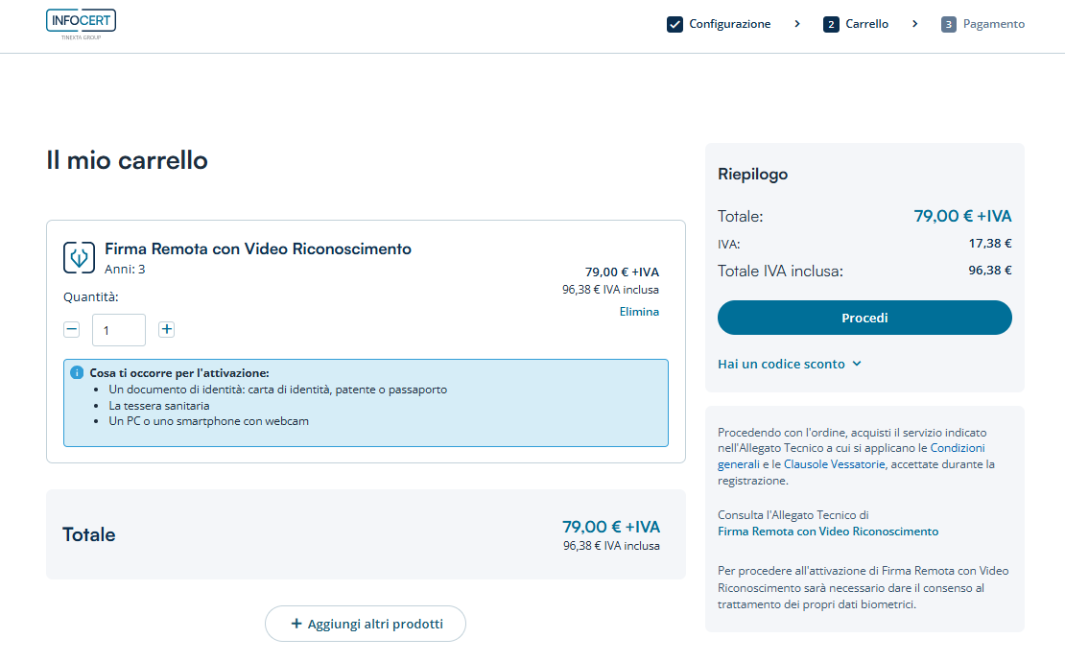Open the Clausole Vessatorie link
The image size is (1065, 662).
(835, 464)
